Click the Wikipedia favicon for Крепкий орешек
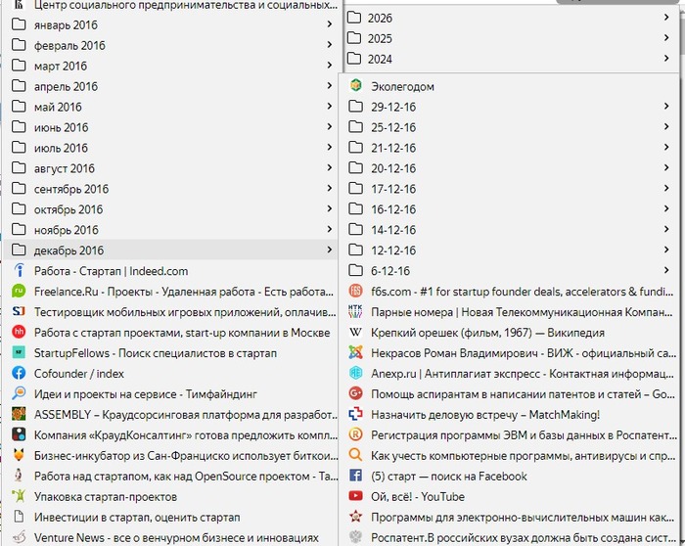Image resolution: width=685 pixels, height=546 pixels. (355, 332)
